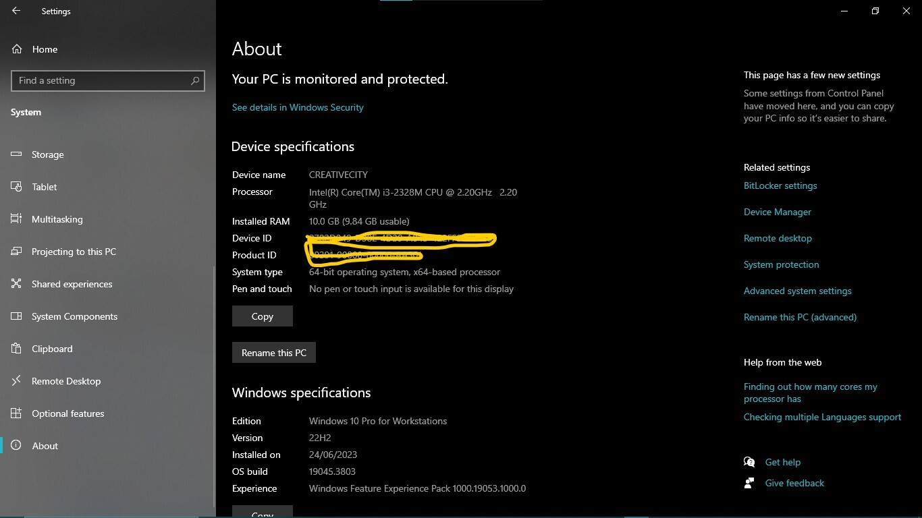This screenshot has width=922, height=518.
Task: Click the No pen or touch input text
Action: tap(411, 289)
